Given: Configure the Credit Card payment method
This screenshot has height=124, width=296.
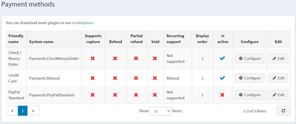Looking at the screenshot, I should click(x=250, y=78).
